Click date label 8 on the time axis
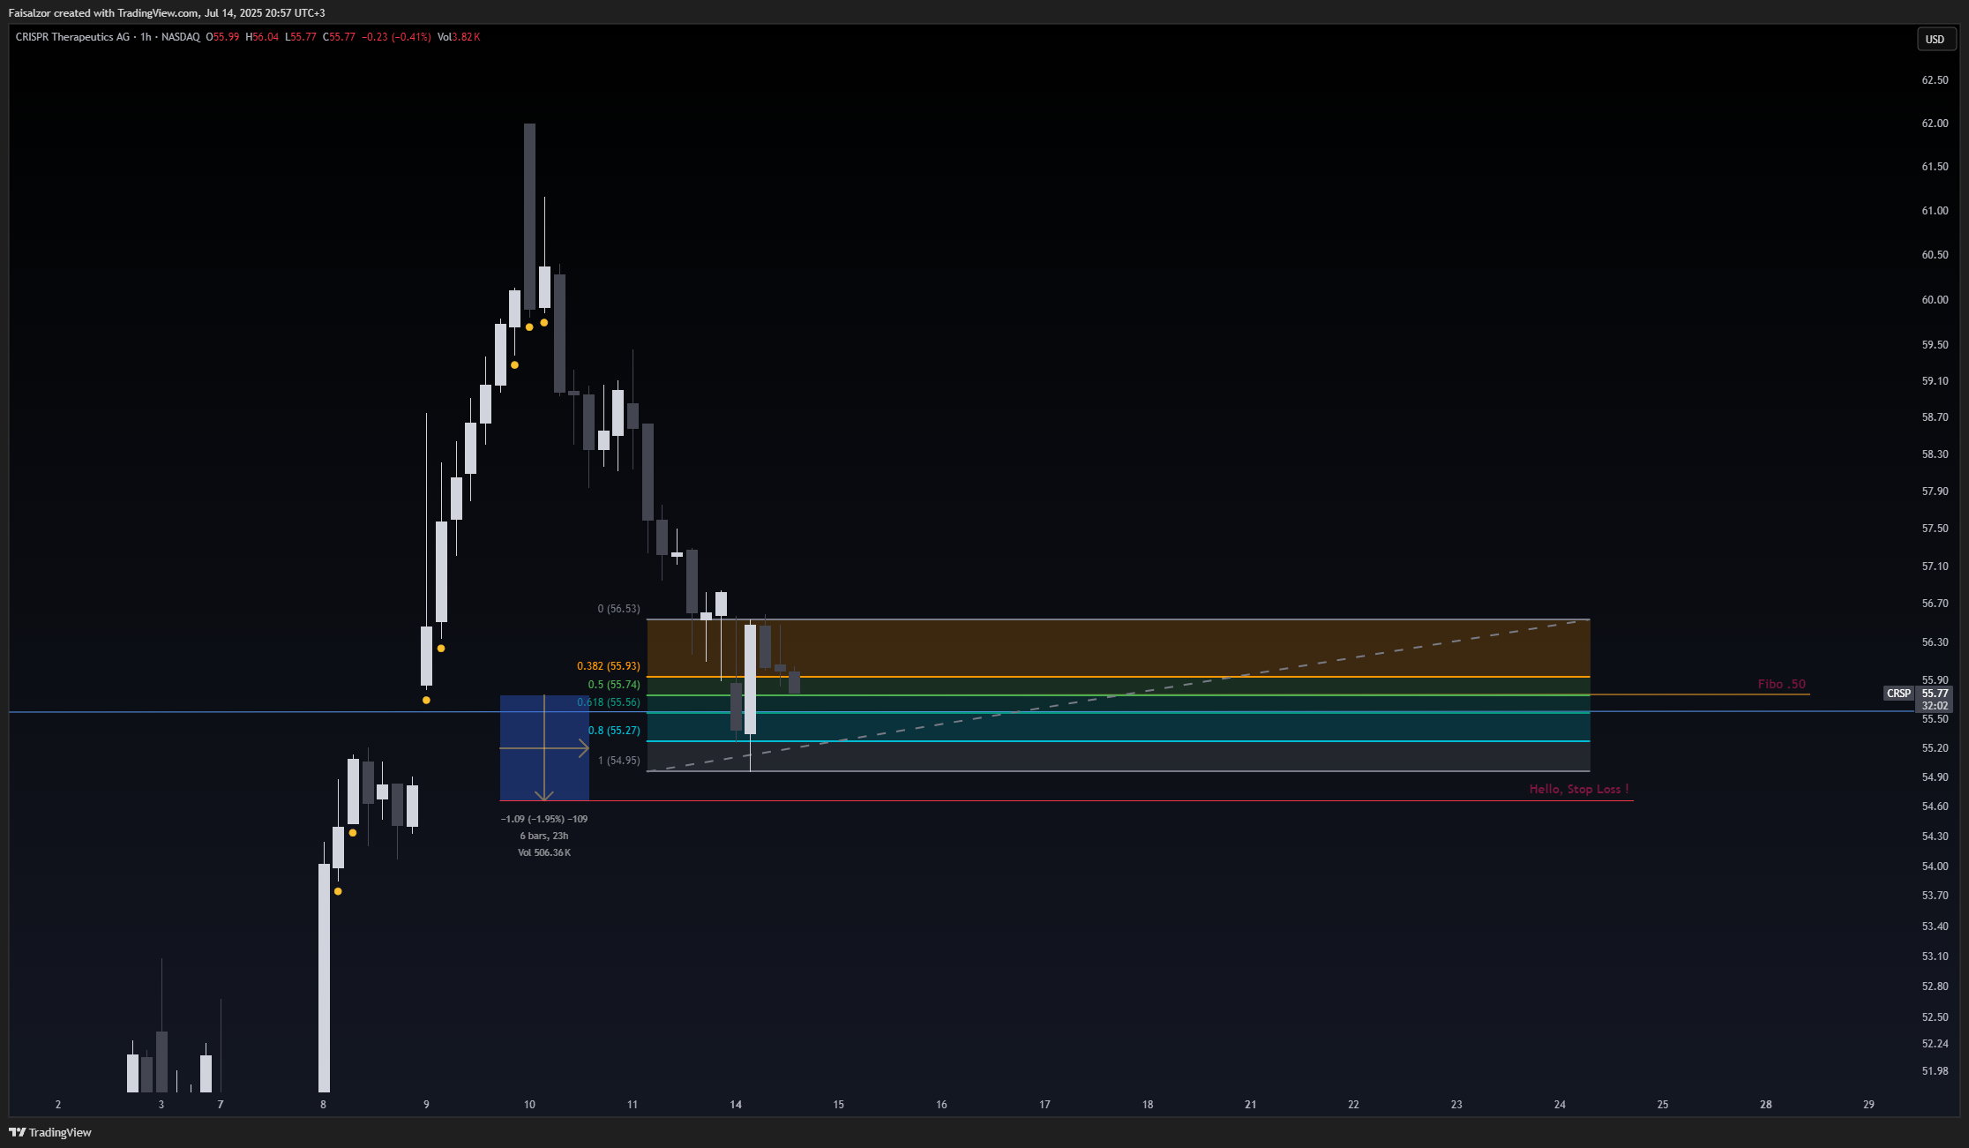 tap(323, 1105)
